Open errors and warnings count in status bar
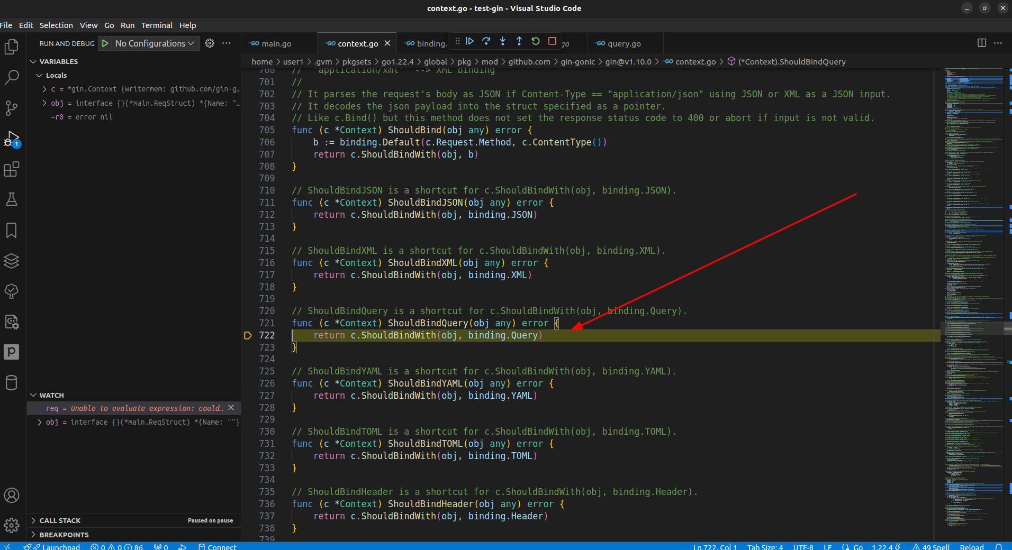 pos(116,547)
